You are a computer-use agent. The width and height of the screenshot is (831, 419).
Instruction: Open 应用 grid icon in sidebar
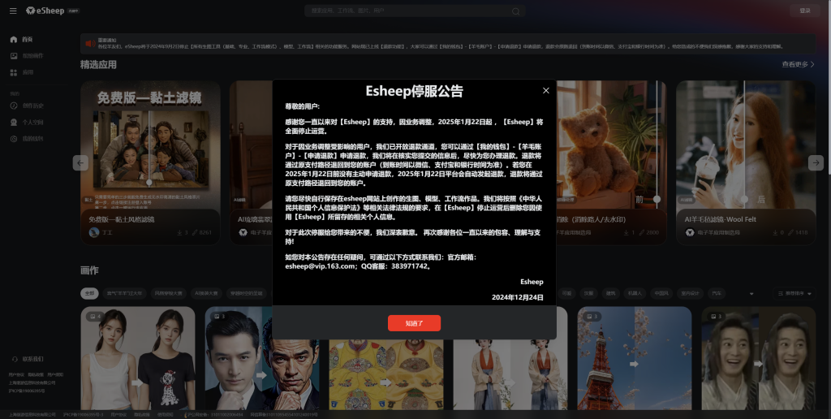(22, 72)
